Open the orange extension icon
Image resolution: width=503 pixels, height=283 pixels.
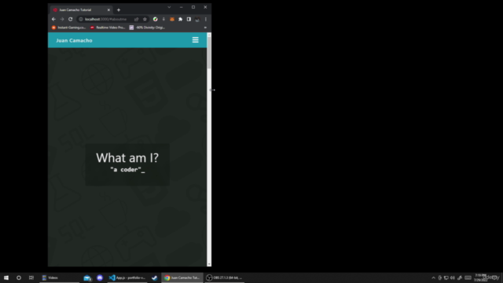pyautogui.click(x=172, y=19)
